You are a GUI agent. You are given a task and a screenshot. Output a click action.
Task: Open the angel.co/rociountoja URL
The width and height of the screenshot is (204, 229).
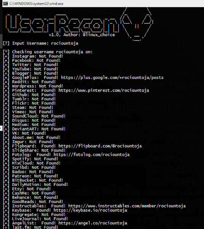click(x=93, y=223)
